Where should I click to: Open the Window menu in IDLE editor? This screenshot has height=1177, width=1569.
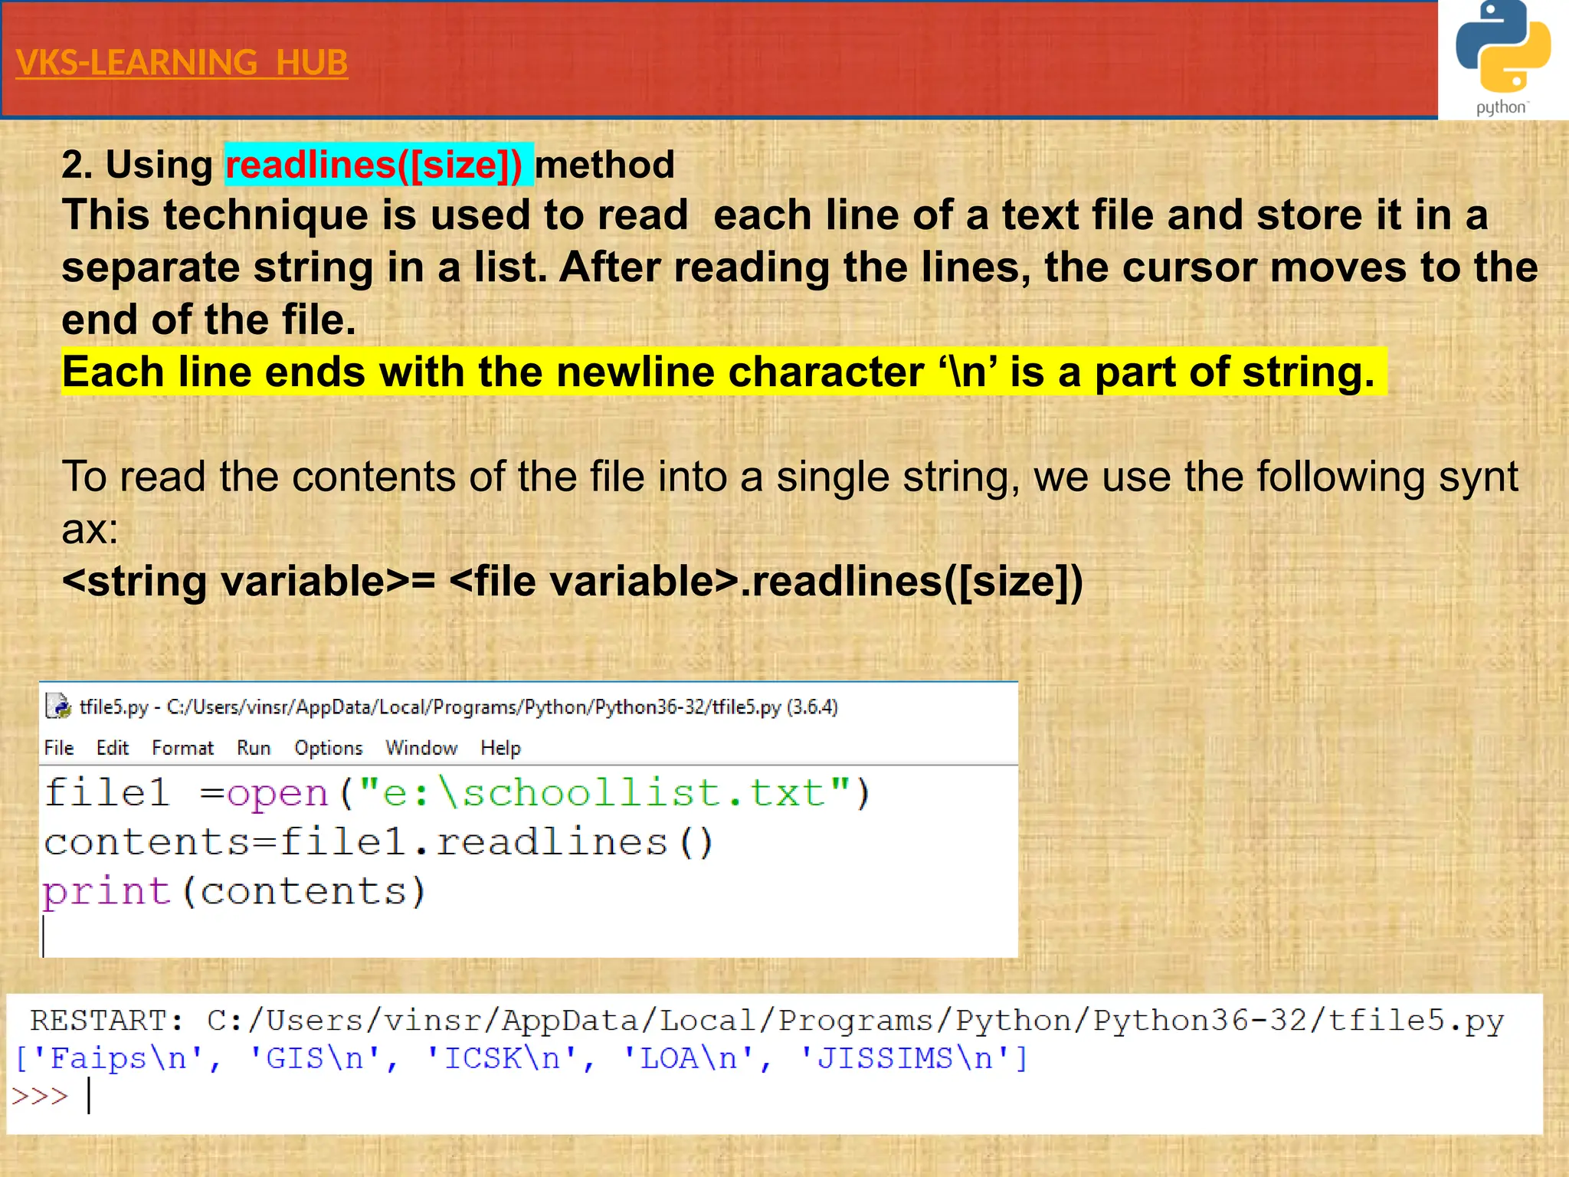[x=421, y=748]
